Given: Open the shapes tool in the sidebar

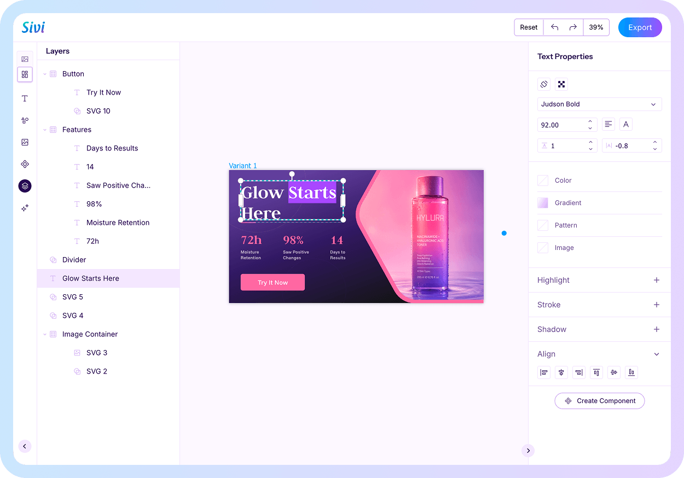Looking at the screenshot, I should [x=25, y=120].
